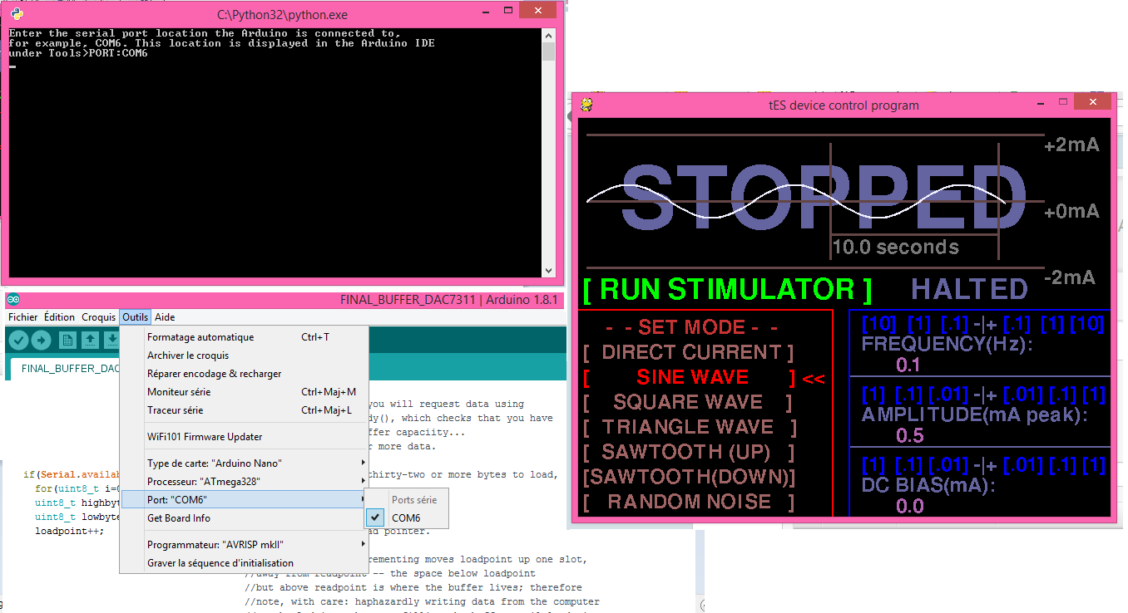Click the "10.0 seconds" timescale label

click(896, 247)
